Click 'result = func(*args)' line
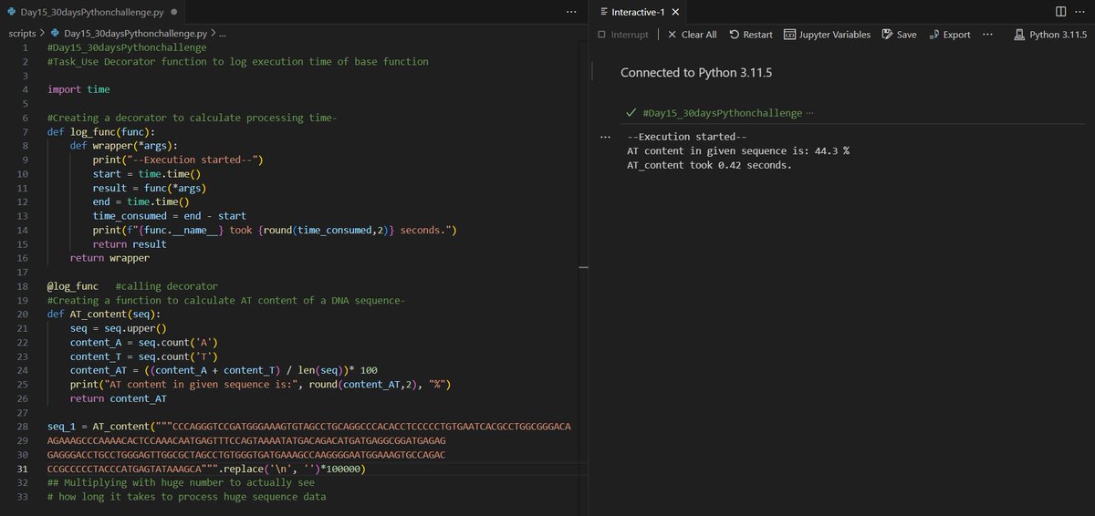The height and width of the screenshot is (516, 1095). pos(150,188)
